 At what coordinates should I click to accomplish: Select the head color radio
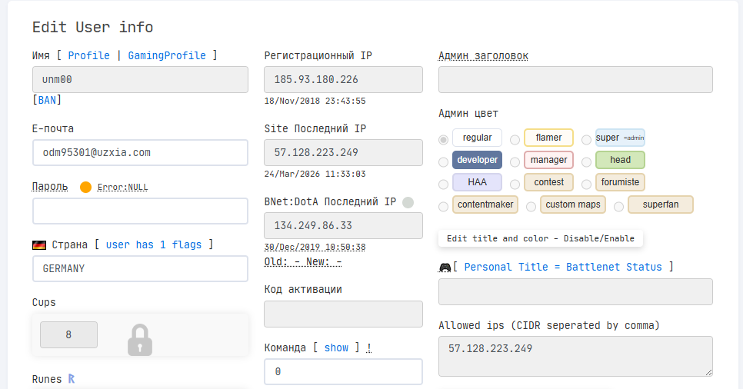pyautogui.click(x=587, y=162)
